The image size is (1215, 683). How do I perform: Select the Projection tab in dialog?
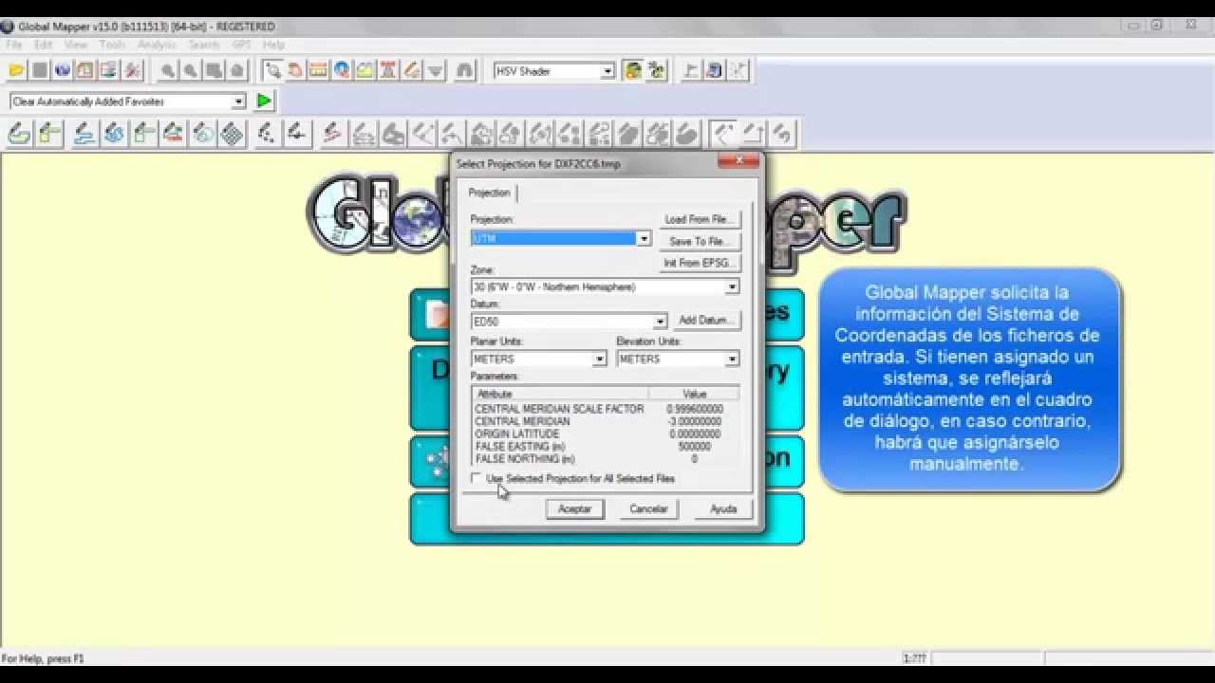[x=490, y=193]
